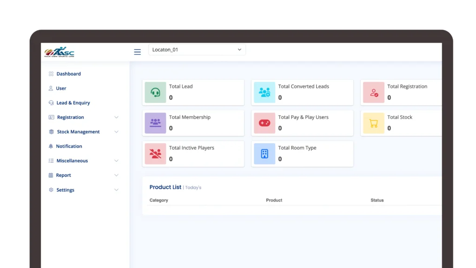476x268 pixels.
Task: Open Lead & Enquiry from the sidebar
Action: 73,103
